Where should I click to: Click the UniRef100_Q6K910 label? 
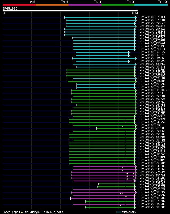(x=152, y=116)
